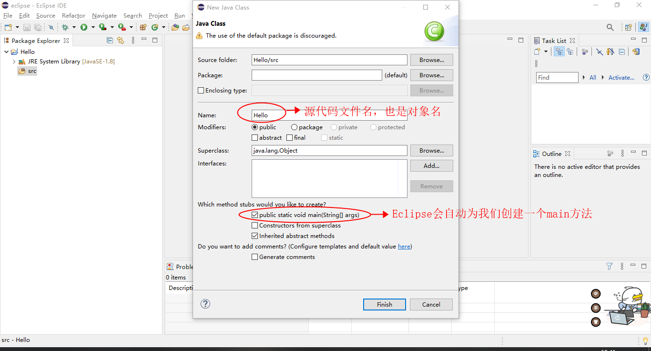Open the Coverage dropdown arrow
Viewport: 651px width, 351px height.
click(x=112, y=27)
